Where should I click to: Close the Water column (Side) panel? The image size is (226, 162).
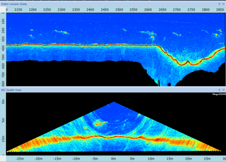pyautogui.click(x=224, y=4)
